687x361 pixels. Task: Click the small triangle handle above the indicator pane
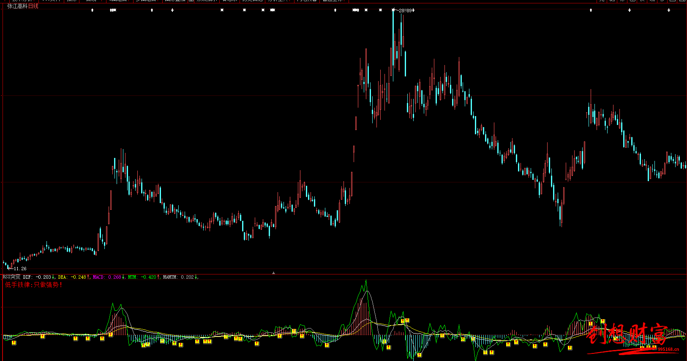(x=274, y=273)
